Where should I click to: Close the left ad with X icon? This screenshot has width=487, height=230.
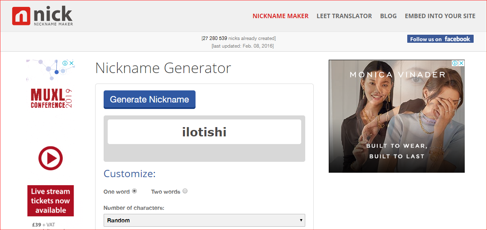click(71, 63)
